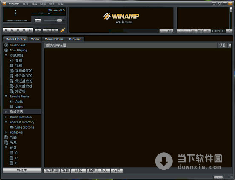Screen dimensions: 235x180
Task: Open the podcast Subscriptions item
Action: click(x=25, y=127)
